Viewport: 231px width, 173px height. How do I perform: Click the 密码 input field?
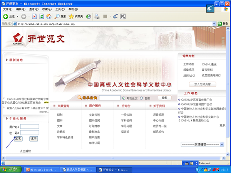pos(30,133)
